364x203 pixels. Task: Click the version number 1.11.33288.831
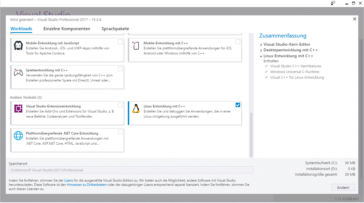pyautogui.click(x=347, y=198)
